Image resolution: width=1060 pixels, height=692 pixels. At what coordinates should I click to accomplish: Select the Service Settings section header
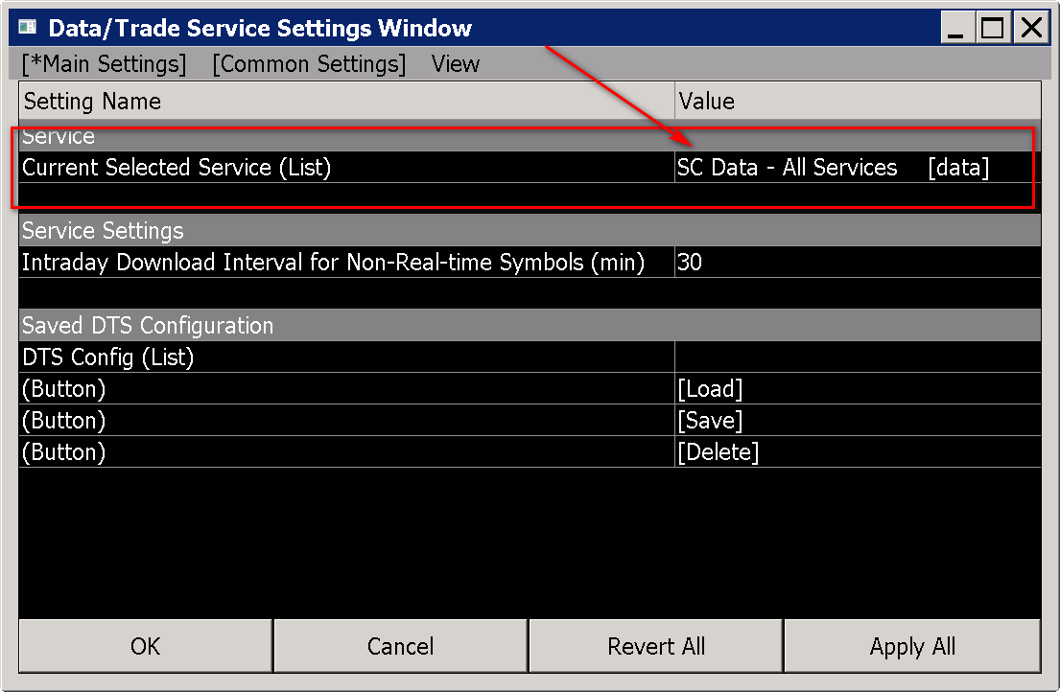click(x=530, y=230)
